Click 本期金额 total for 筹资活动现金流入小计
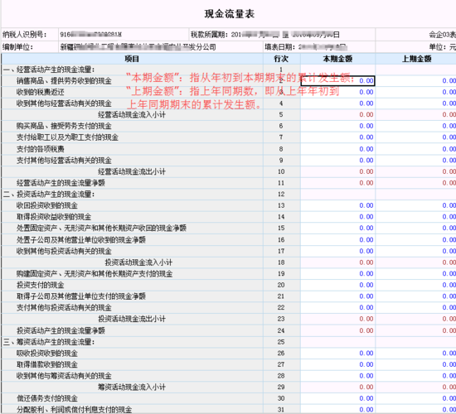 point(337,388)
